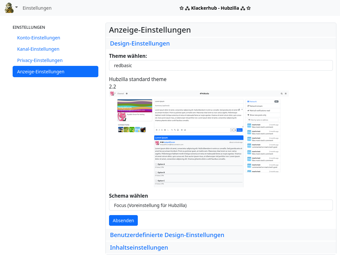340x259 pixels.
Task: Select Option C radio in preview poll
Action: (x=156, y=181)
